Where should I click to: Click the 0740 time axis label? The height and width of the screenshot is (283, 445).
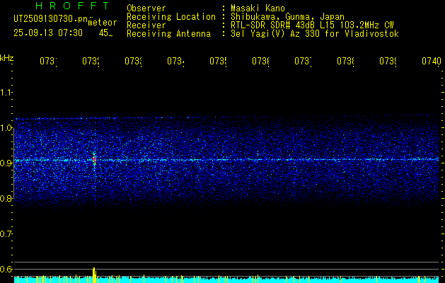432,61
